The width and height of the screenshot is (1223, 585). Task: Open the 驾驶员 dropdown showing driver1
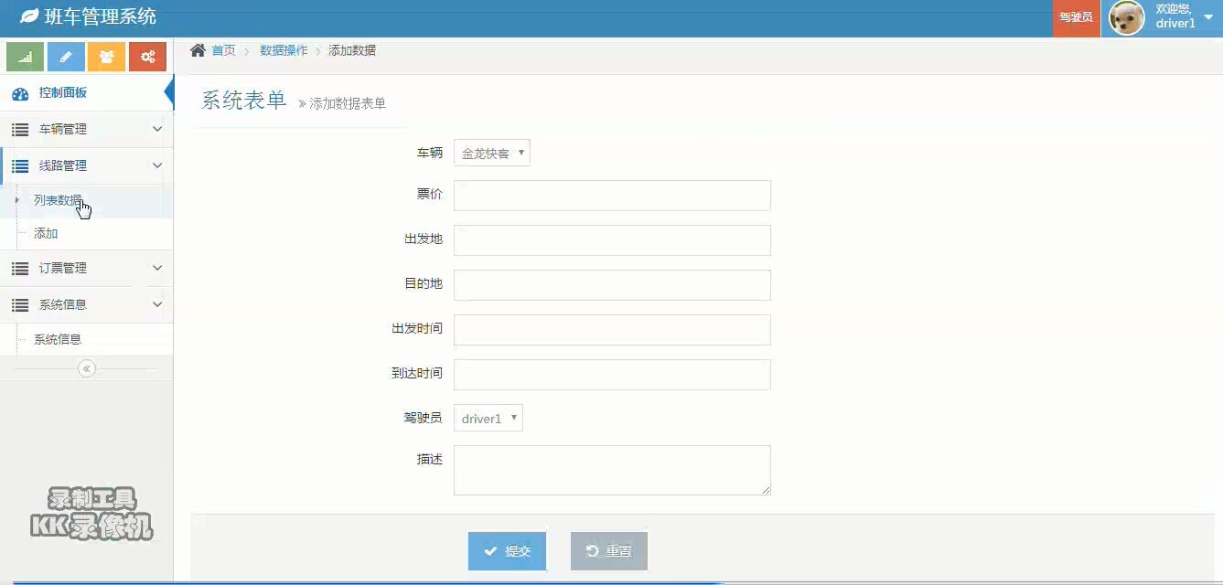[x=488, y=418]
